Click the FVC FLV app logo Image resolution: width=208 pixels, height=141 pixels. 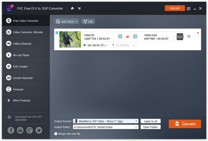click(10, 8)
